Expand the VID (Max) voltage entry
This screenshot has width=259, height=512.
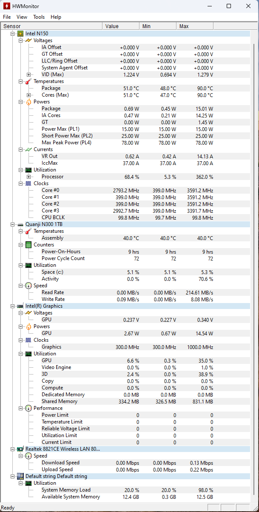coord(29,74)
